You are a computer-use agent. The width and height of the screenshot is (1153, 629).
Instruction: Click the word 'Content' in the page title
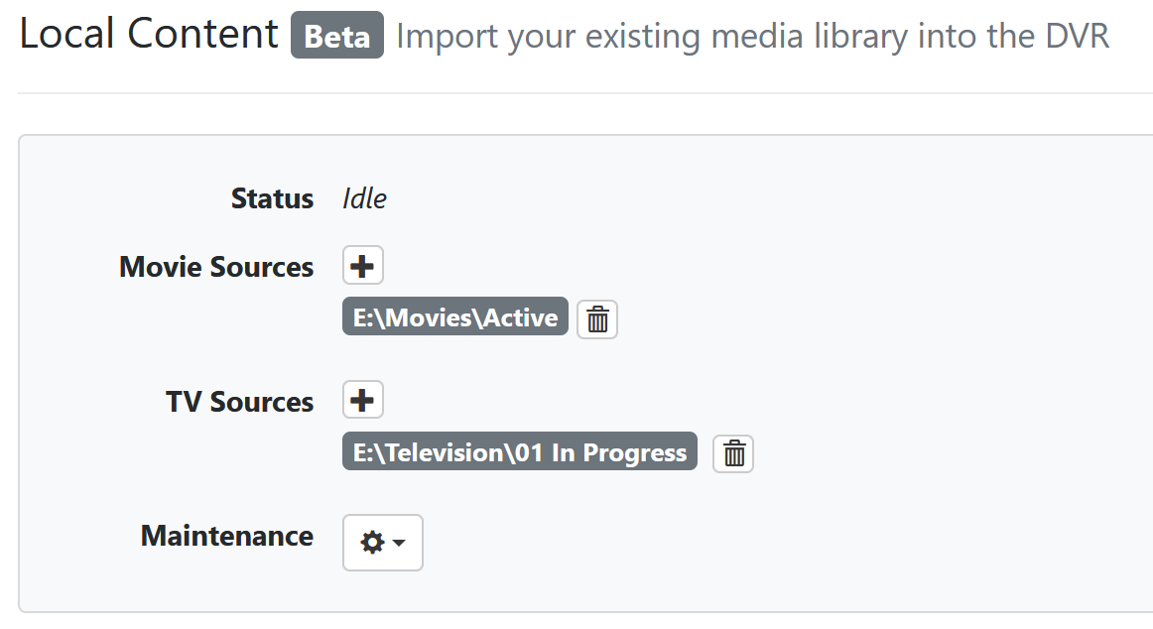click(202, 35)
